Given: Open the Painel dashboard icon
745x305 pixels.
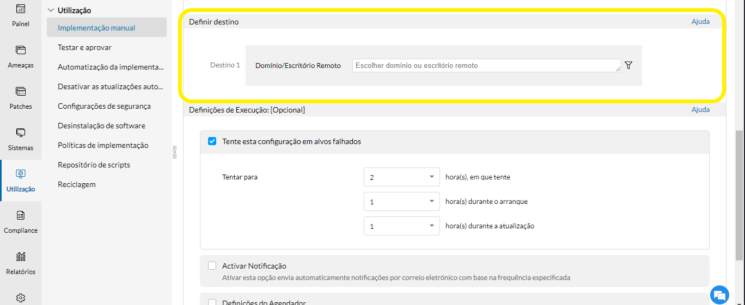Looking at the screenshot, I should pos(21,10).
